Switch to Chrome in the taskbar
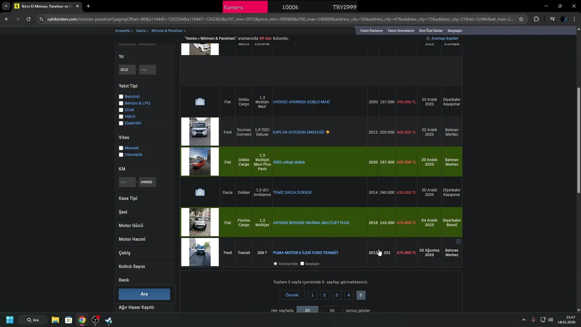Image resolution: width=581 pixels, height=327 pixels. (x=82, y=320)
